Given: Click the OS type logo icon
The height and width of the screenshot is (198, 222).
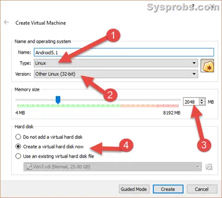Looking at the screenshot, I should pyautogui.click(x=207, y=66).
